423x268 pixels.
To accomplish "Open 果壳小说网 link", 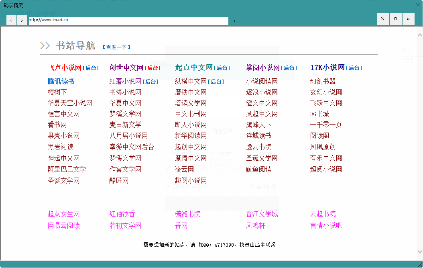I will [x=64, y=136].
